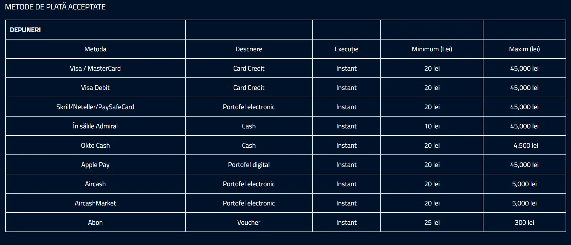This screenshot has height=245, width=571.
Task: Select the Apple Pay method cell
Action: pos(95,165)
